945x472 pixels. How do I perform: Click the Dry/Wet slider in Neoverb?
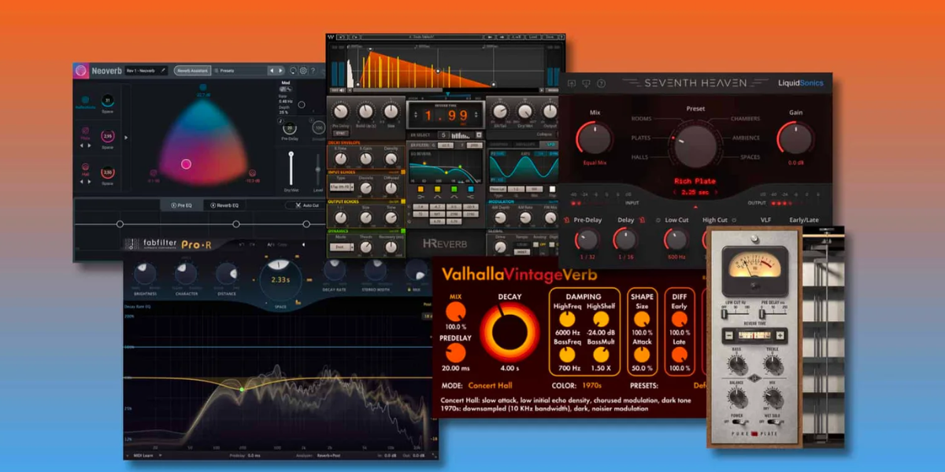click(x=291, y=168)
